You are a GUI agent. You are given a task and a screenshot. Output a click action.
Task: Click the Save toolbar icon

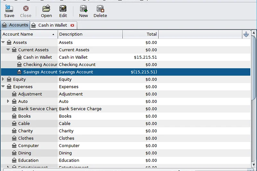point(9,9)
